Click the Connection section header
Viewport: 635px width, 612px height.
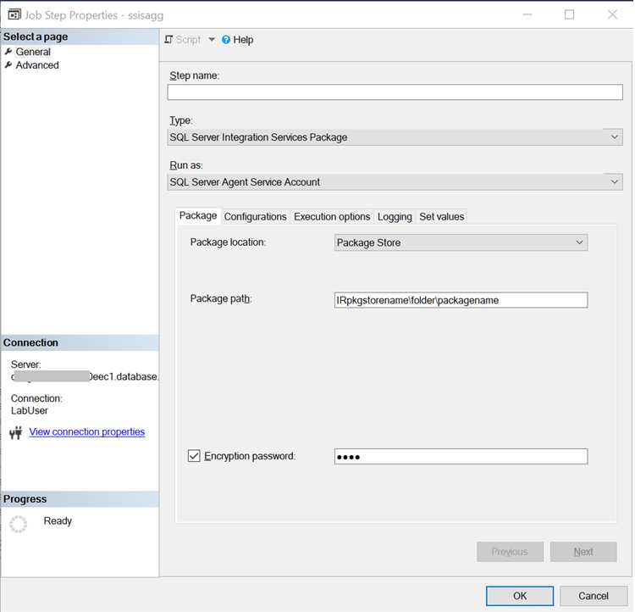80,342
